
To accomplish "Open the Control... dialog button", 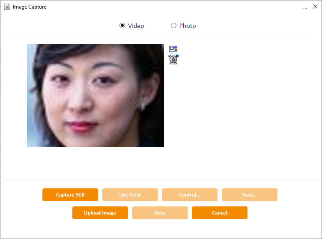I will point(190,195).
